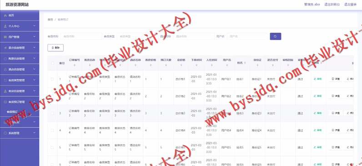
Task: Open 详情 for the 用户名1 row
Action: coord(336,79)
